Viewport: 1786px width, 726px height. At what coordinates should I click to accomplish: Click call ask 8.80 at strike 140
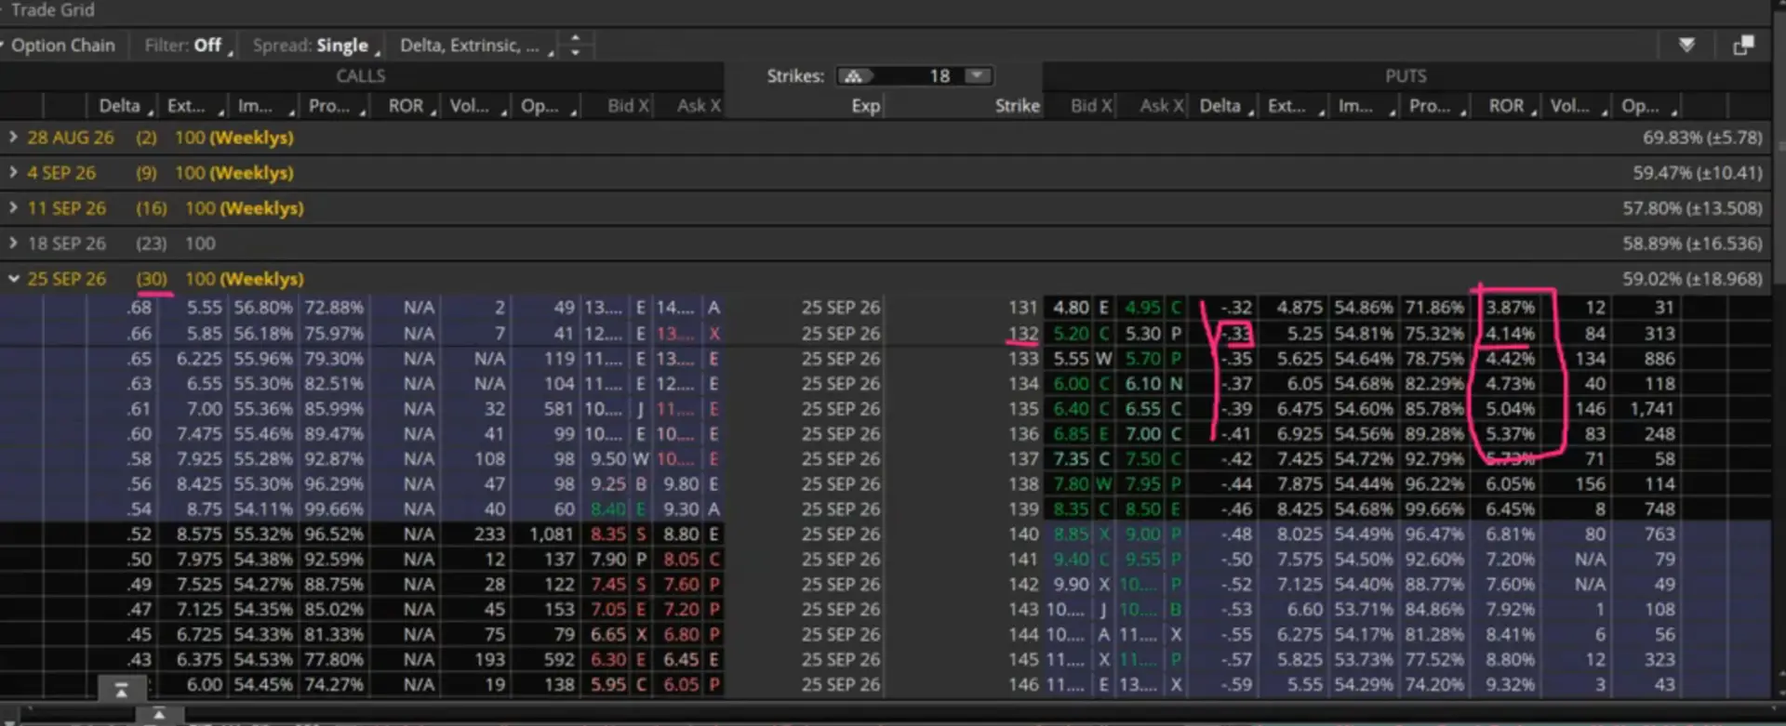681,534
